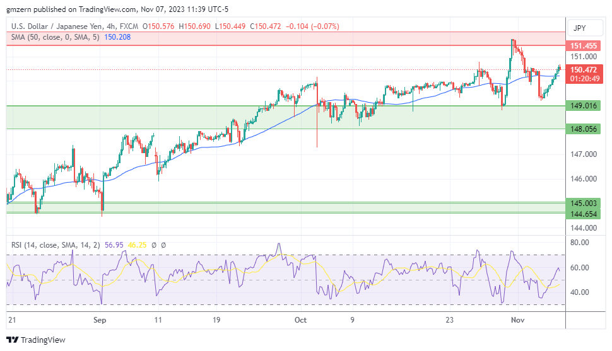Click the low price L150.449
Viewport: 612px width, 351px height.
tap(230, 26)
